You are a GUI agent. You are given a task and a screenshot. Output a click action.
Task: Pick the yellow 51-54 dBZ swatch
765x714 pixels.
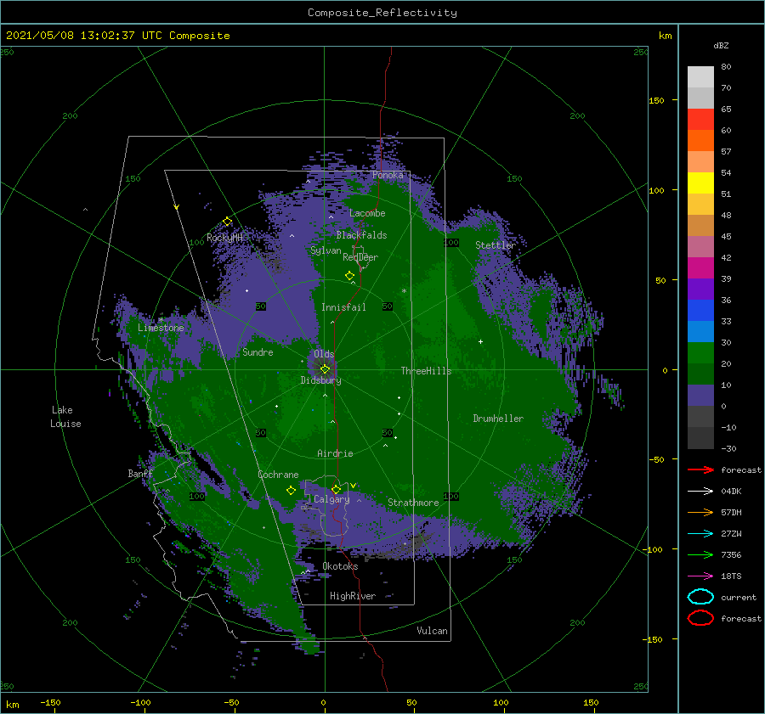point(700,183)
